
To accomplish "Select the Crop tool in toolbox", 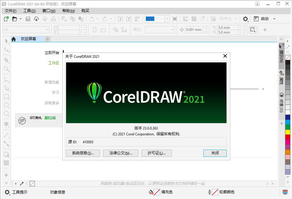I will 6,60.
